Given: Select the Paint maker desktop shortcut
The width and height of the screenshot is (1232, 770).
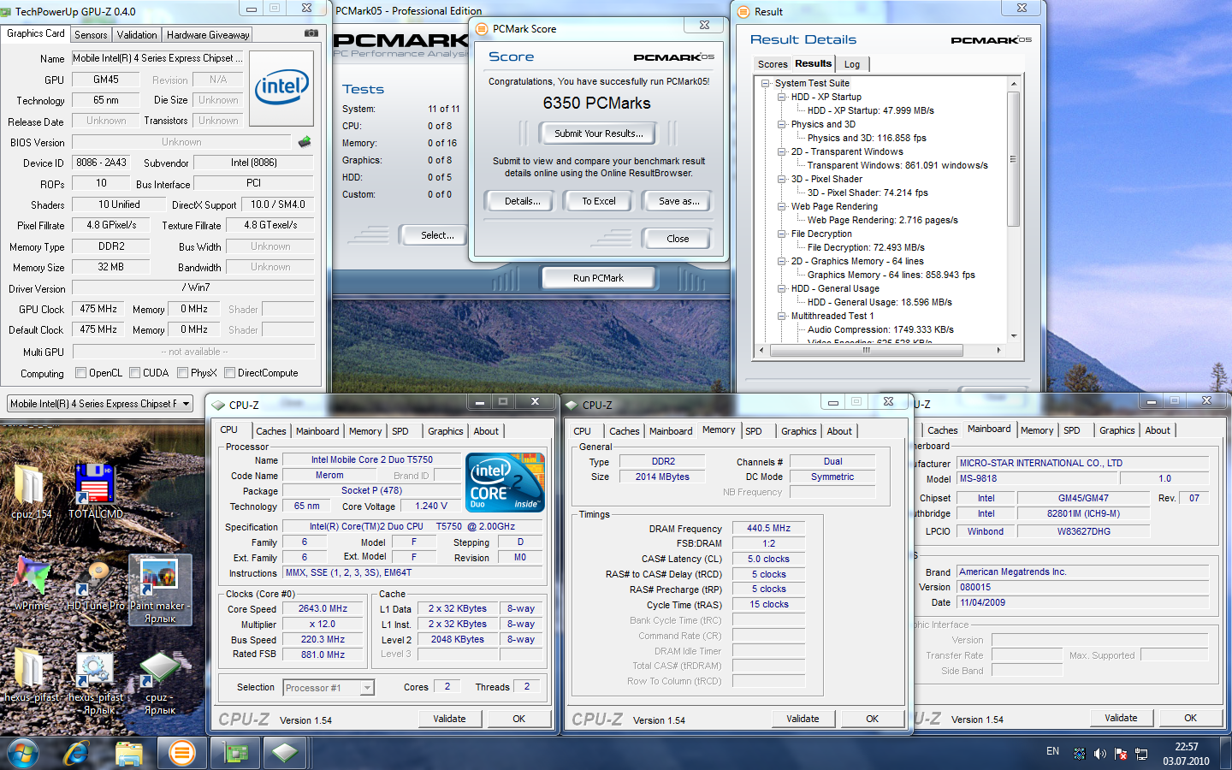Looking at the screenshot, I should (x=160, y=590).
